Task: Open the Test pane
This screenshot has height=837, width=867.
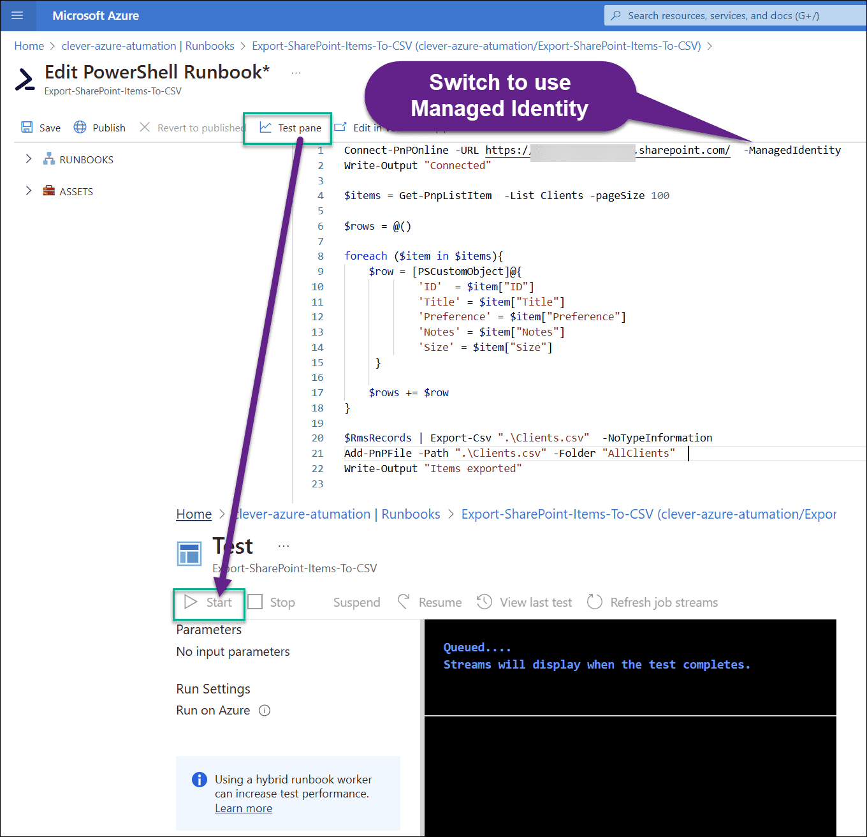Action: pyautogui.click(x=291, y=128)
